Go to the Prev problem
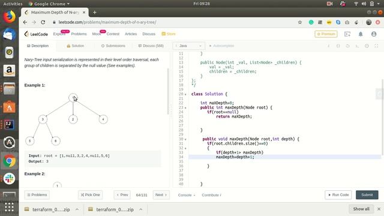The width and height of the screenshot is (384, 216). [x=122, y=195]
